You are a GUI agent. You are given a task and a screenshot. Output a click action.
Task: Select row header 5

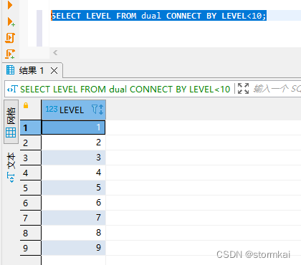(31, 188)
